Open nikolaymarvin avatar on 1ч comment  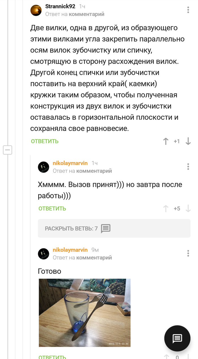(x=44, y=167)
